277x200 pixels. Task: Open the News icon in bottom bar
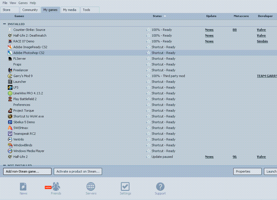[x=23, y=187]
